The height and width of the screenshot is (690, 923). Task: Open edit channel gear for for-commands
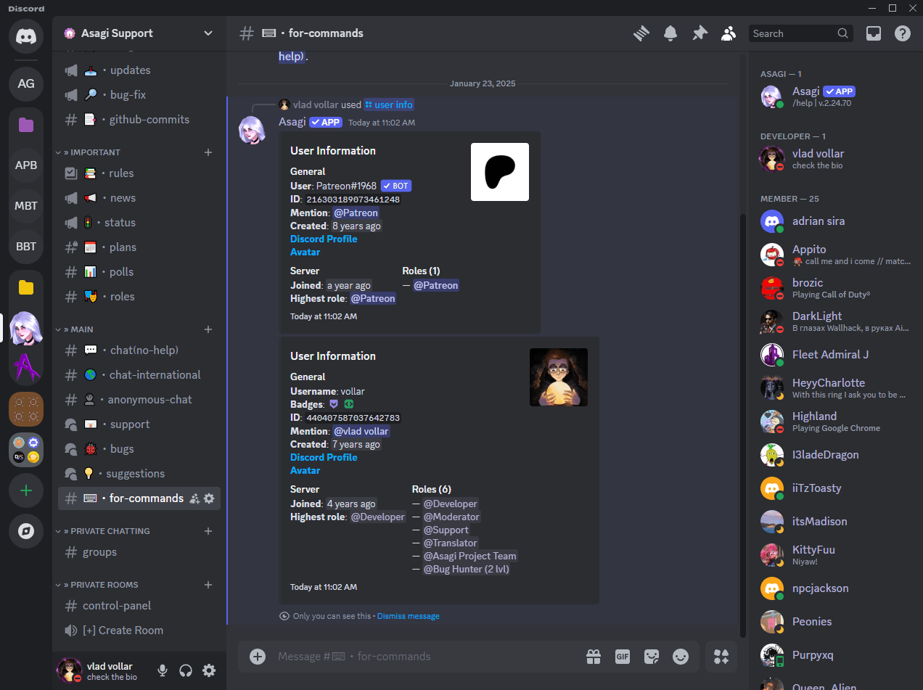pos(209,498)
